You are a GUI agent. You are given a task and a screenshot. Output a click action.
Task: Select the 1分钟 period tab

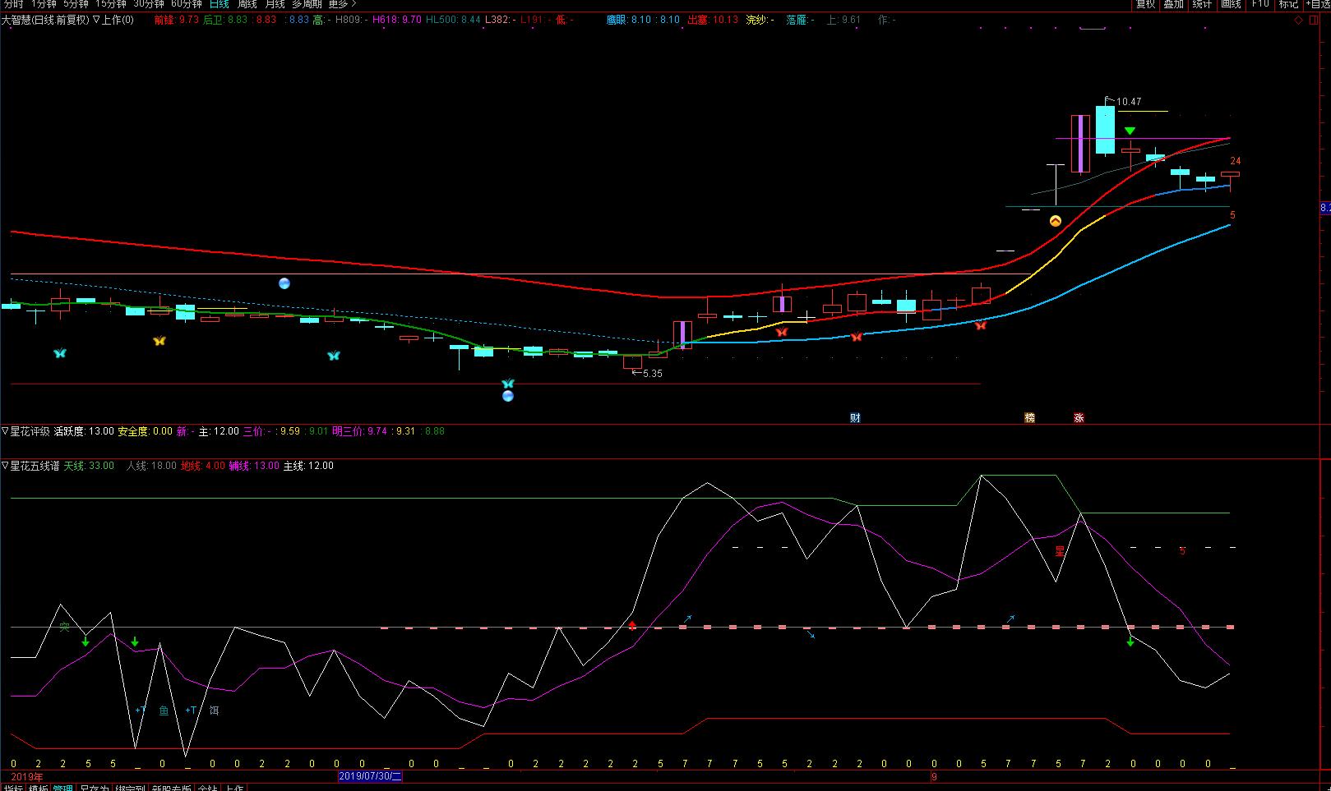(x=44, y=3)
